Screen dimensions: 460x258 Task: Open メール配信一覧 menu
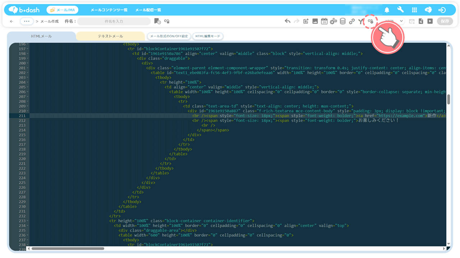pyautogui.click(x=148, y=10)
